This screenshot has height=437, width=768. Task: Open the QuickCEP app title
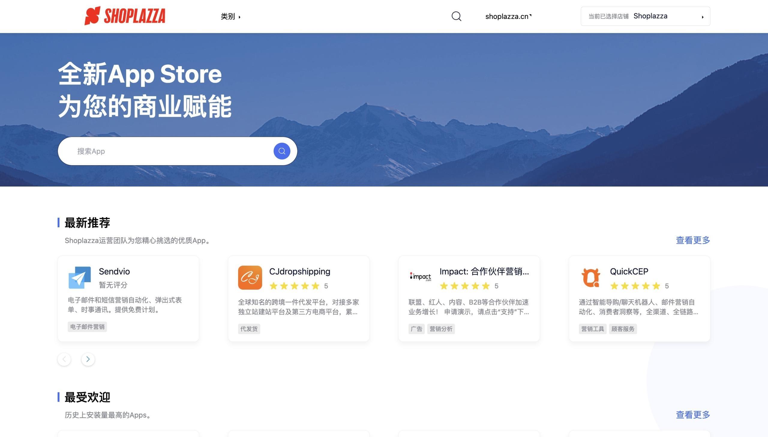pos(629,271)
